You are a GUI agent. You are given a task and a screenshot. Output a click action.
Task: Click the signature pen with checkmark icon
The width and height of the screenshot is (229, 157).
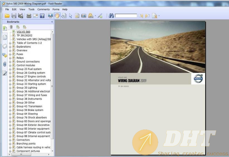coord(100,16)
